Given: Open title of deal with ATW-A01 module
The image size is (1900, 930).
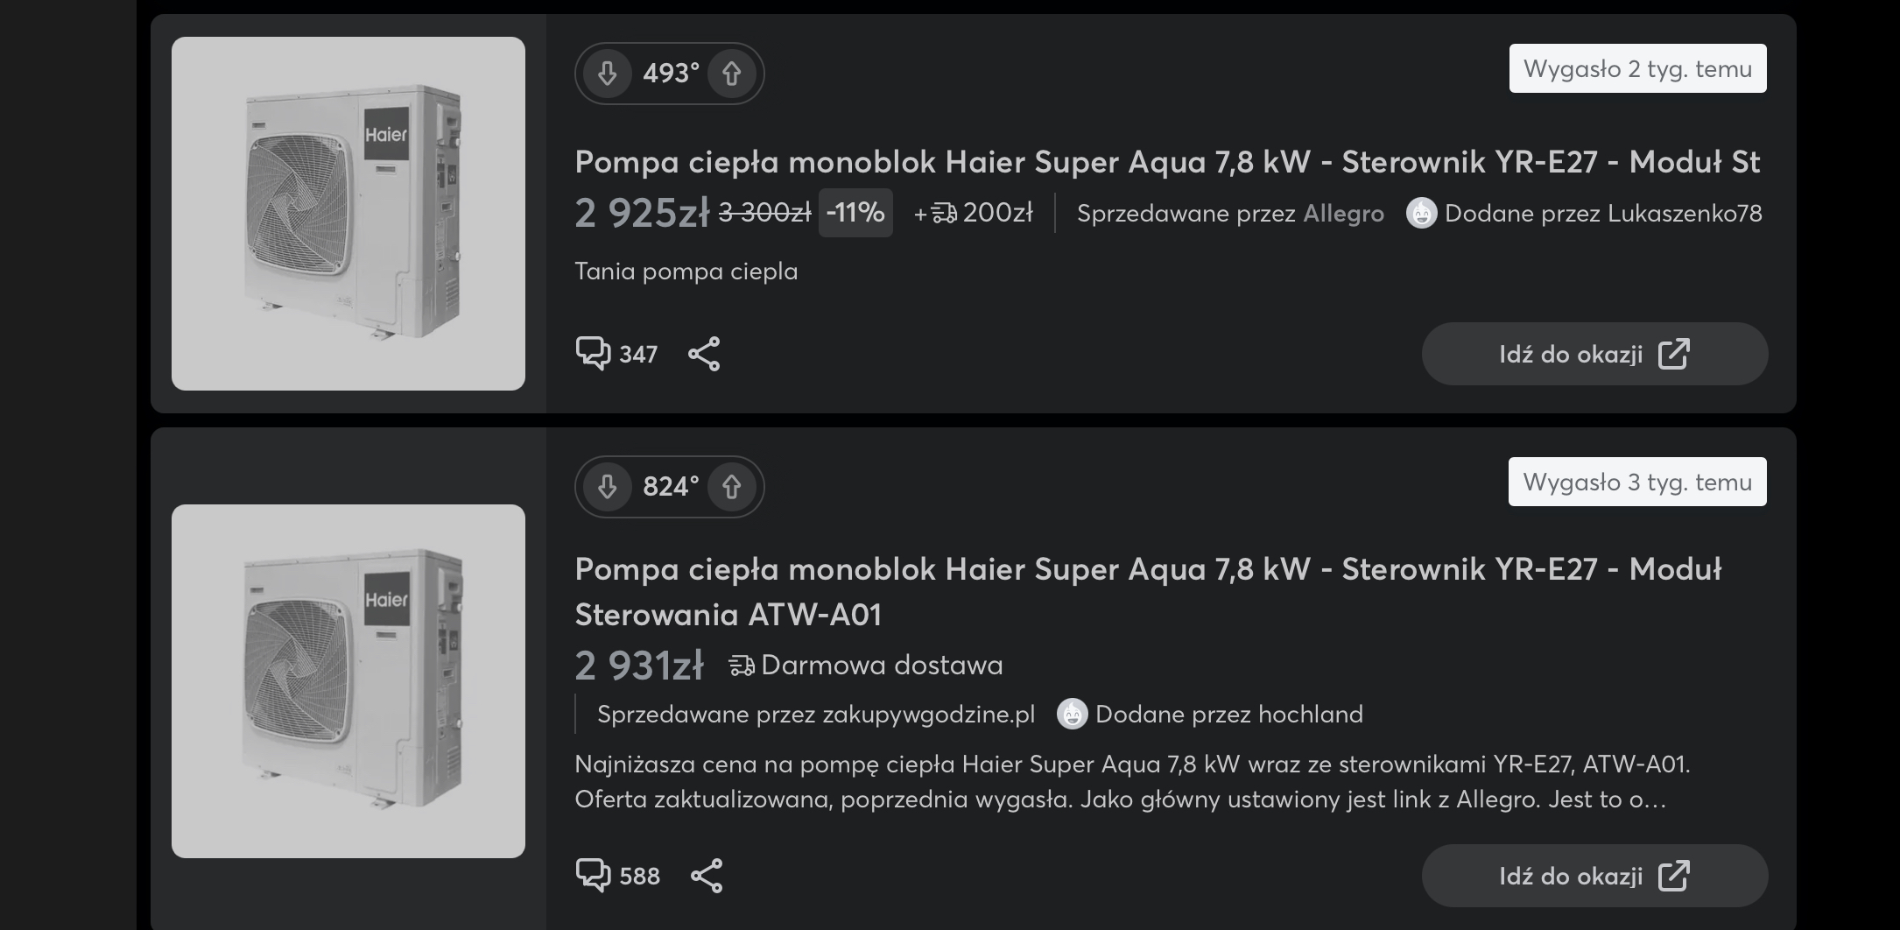Looking at the screenshot, I should (1147, 591).
